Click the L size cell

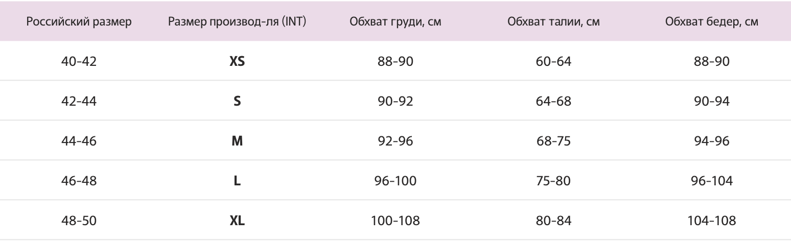click(x=237, y=181)
